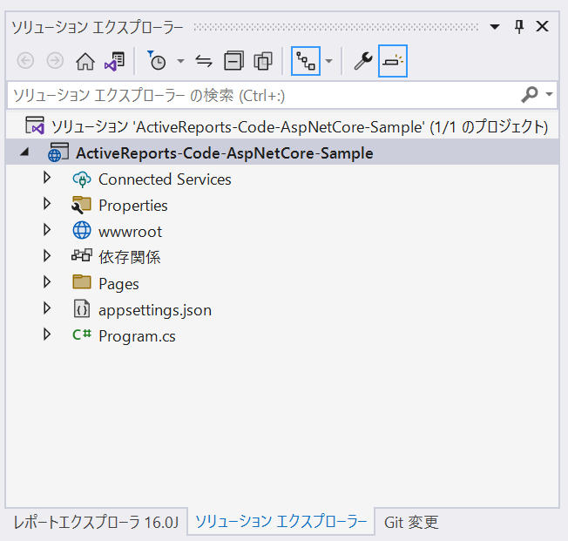Expand the appsettings.json node
The height and width of the screenshot is (541, 568).
click(x=47, y=308)
